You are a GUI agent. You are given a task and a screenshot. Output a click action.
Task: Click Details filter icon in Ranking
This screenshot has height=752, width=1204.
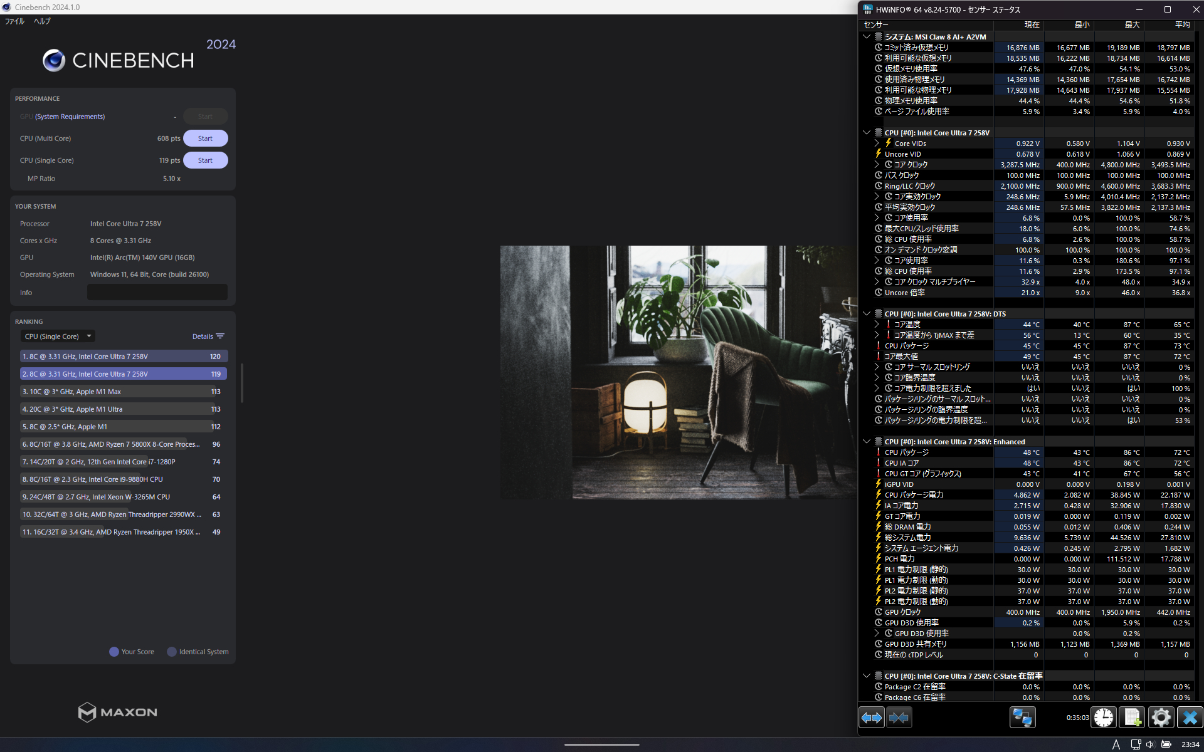(220, 337)
